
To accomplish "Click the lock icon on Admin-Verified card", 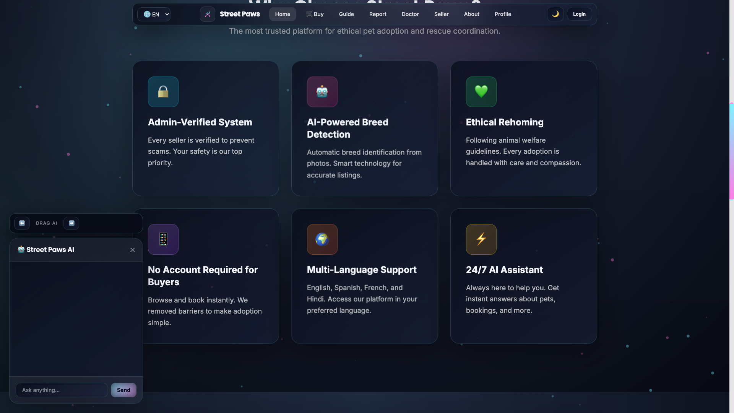I will point(163,92).
